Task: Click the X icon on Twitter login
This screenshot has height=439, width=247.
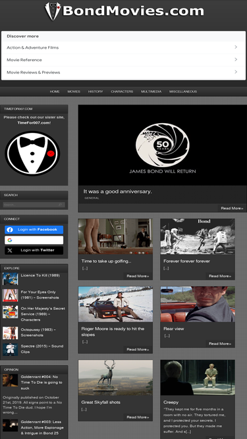Action: (10, 250)
